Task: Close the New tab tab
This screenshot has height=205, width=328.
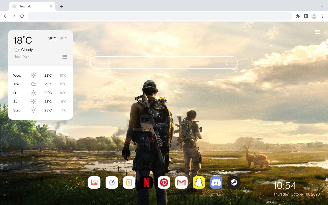Action: click(51, 6)
